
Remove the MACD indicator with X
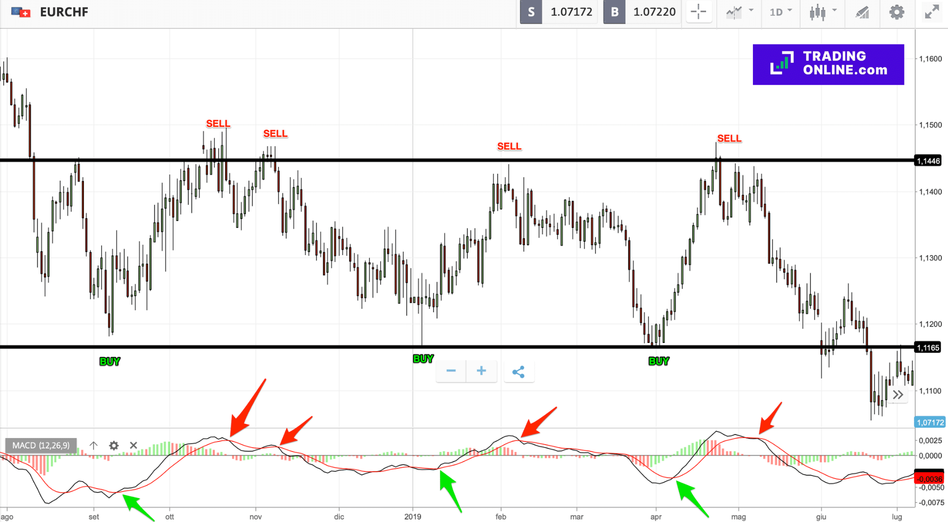(133, 446)
